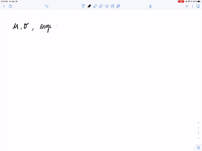The height and width of the screenshot is (151, 202).
Task: Jump to next page with down chevron
Action: coord(198,138)
